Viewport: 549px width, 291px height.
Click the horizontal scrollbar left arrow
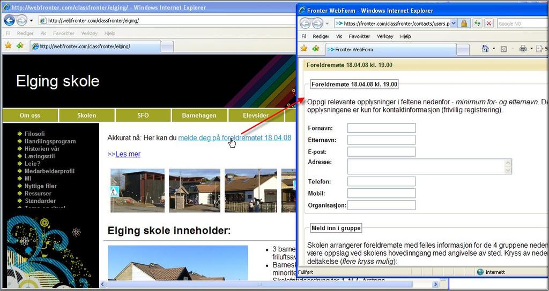coord(103,285)
